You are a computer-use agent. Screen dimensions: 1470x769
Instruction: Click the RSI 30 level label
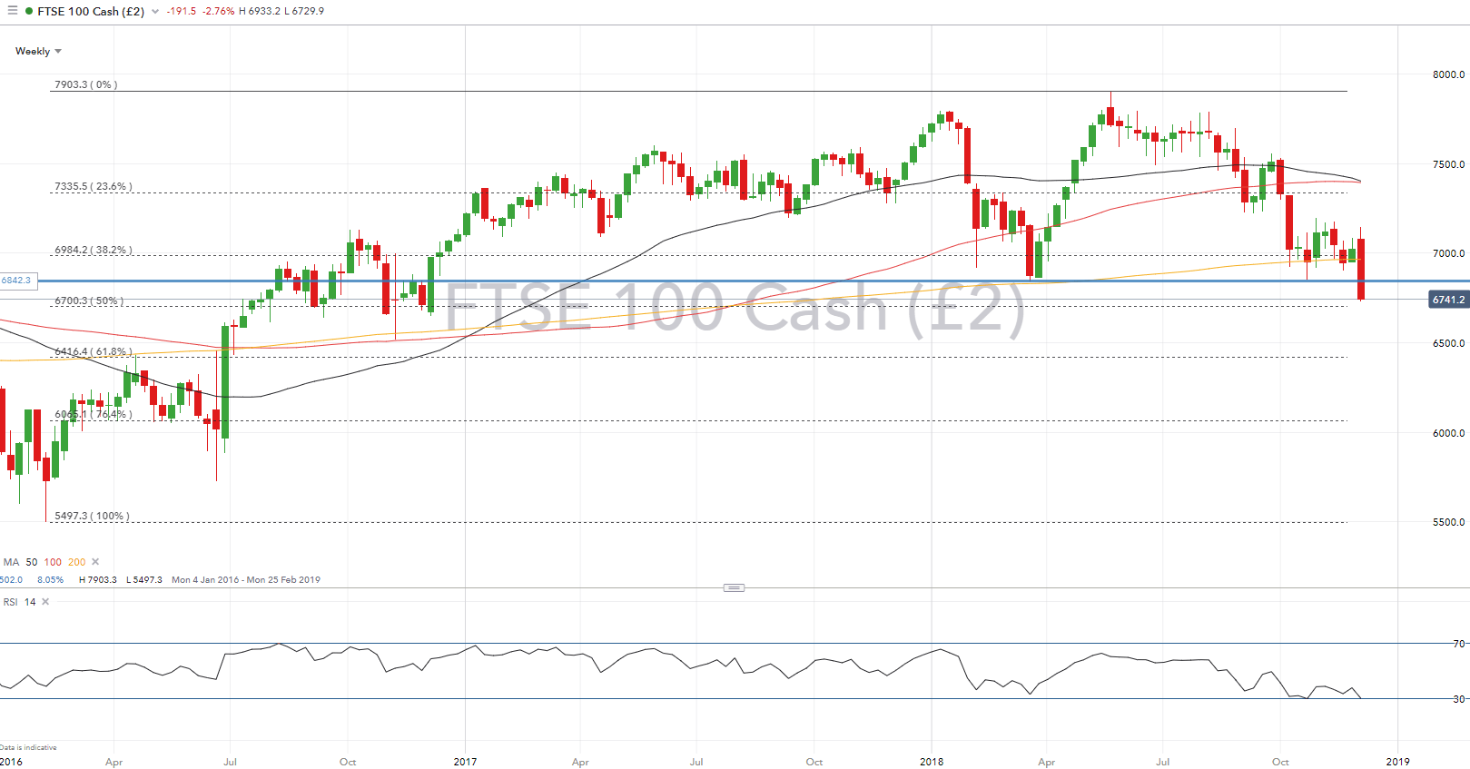pyautogui.click(x=1459, y=698)
